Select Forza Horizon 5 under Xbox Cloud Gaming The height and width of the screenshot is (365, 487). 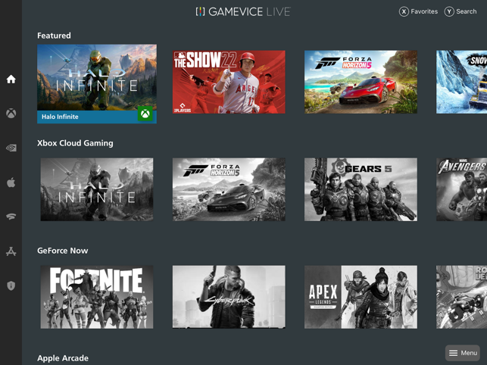(x=229, y=189)
